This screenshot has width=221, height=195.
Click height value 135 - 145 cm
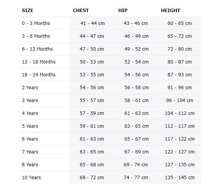180,177
